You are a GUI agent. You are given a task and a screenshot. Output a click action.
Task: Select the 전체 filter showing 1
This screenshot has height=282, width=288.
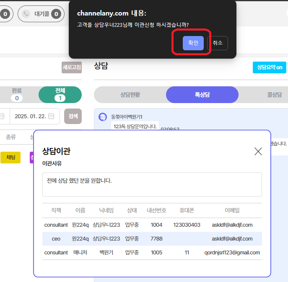click(x=60, y=94)
